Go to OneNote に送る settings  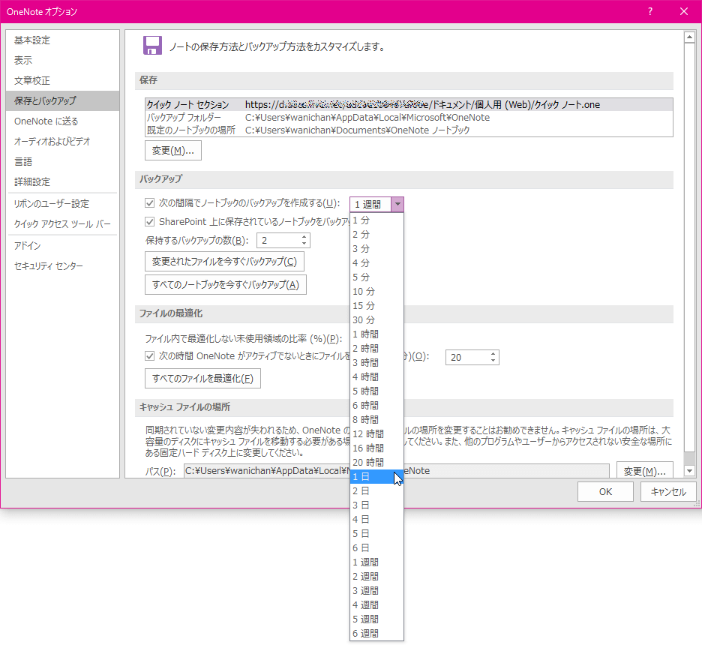point(63,121)
